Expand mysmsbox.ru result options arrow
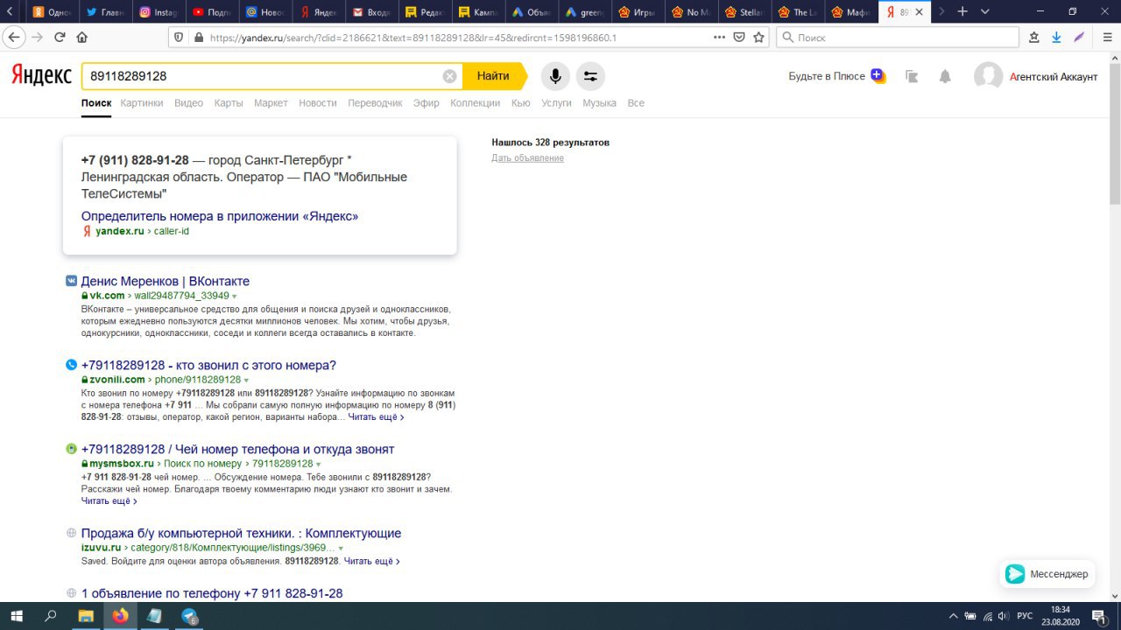The width and height of the screenshot is (1121, 630). (x=318, y=465)
